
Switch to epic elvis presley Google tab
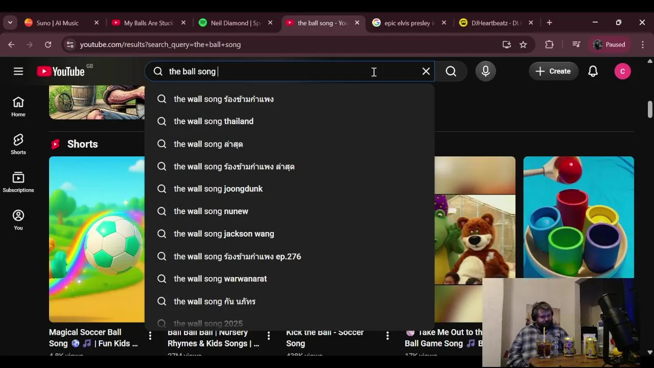point(409,23)
